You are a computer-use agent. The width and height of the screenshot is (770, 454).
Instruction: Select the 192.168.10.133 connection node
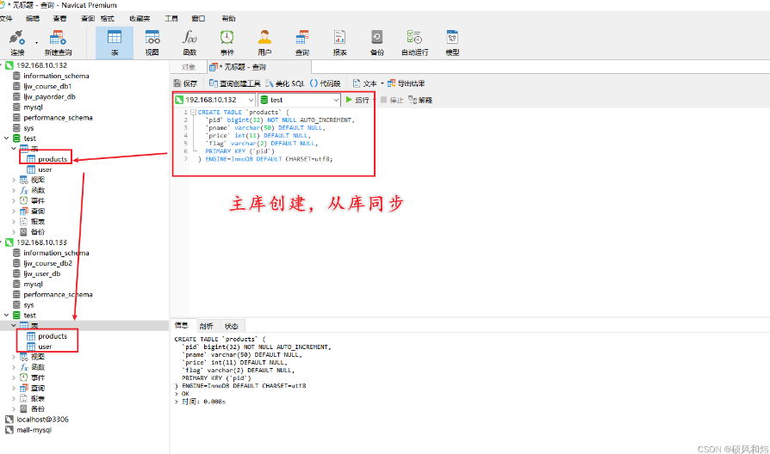pos(36,242)
